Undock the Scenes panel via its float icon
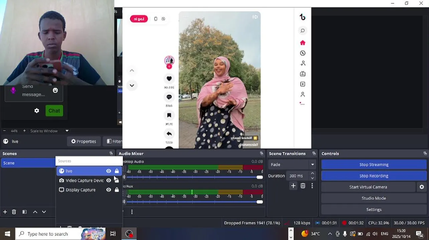The height and width of the screenshot is (240, 429). pyautogui.click(x=111, y=154)
